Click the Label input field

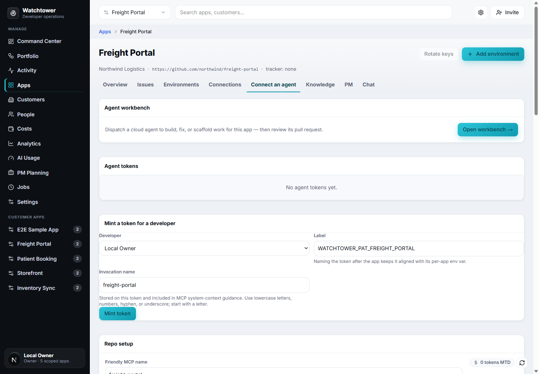click(418, 248)
